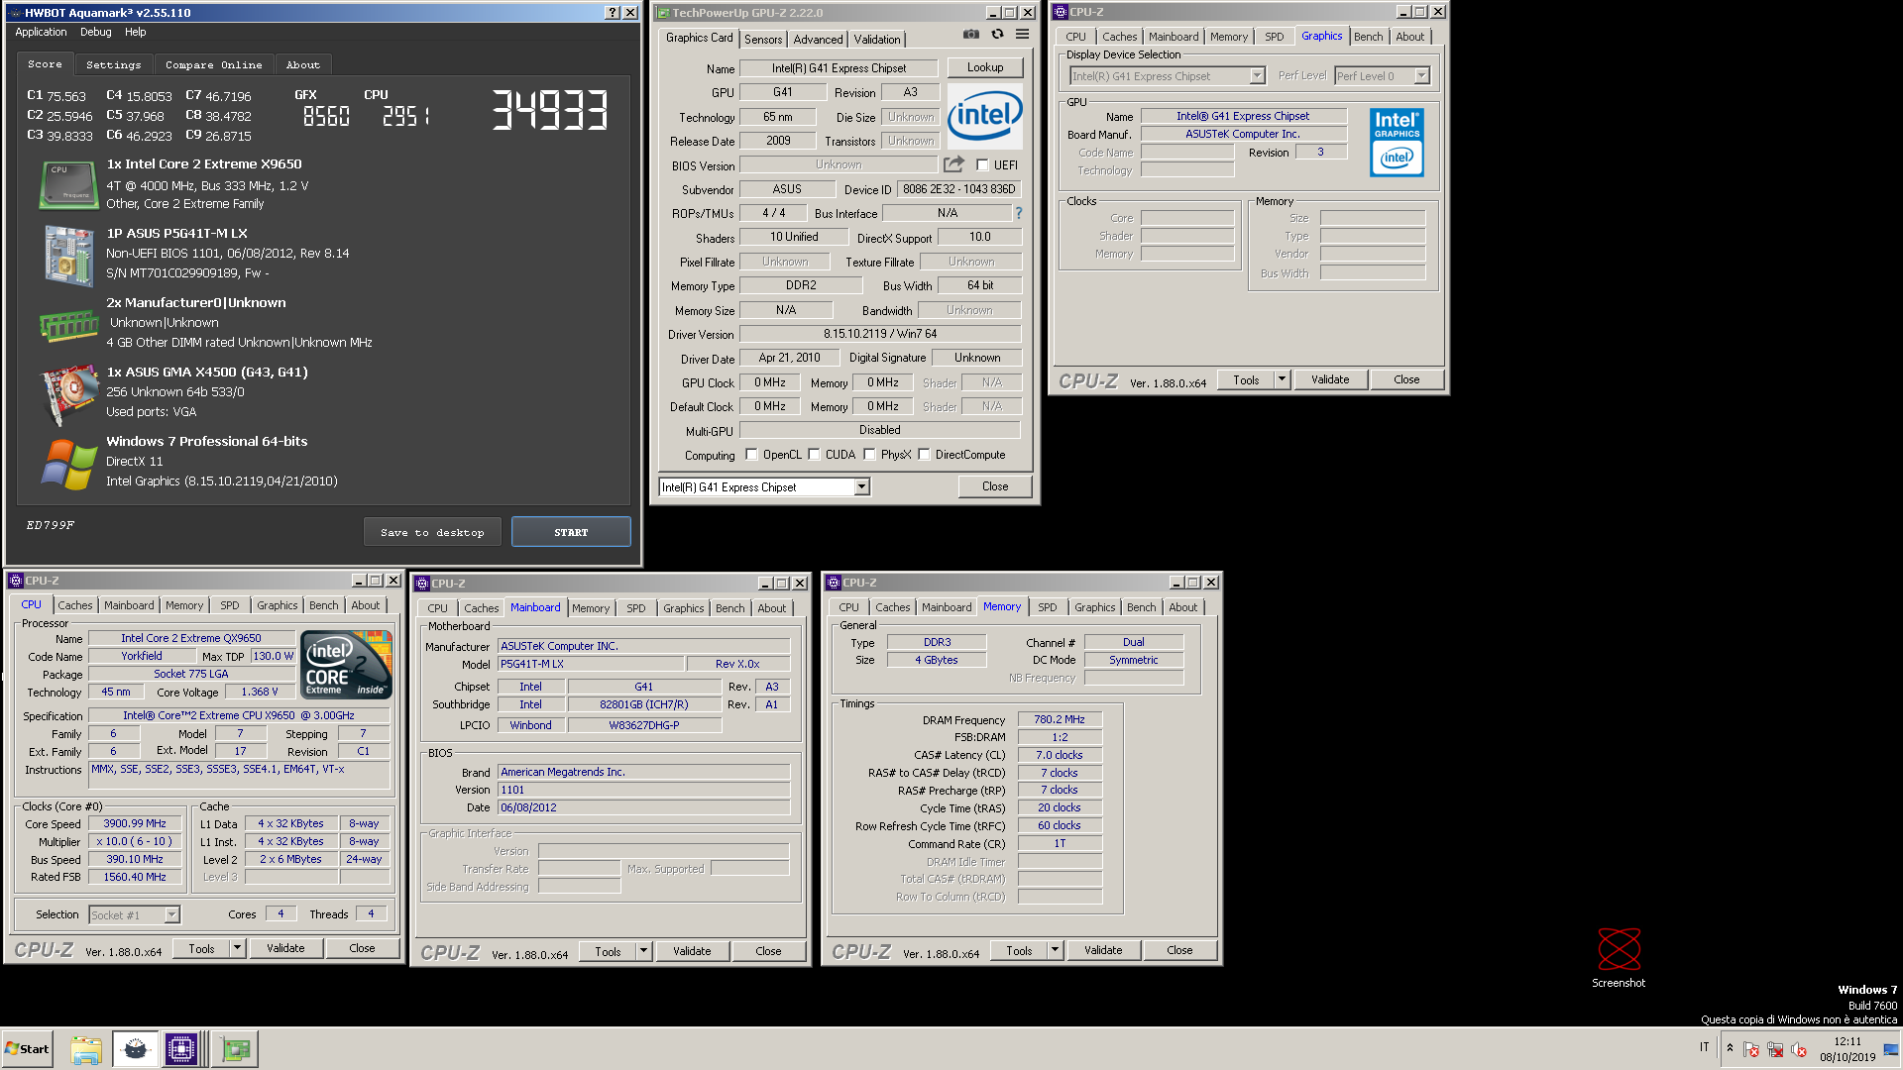Click the Intel logo in GPU-Z
1903x1070 pixels.
pyautogui.click(x=985, y=116)
